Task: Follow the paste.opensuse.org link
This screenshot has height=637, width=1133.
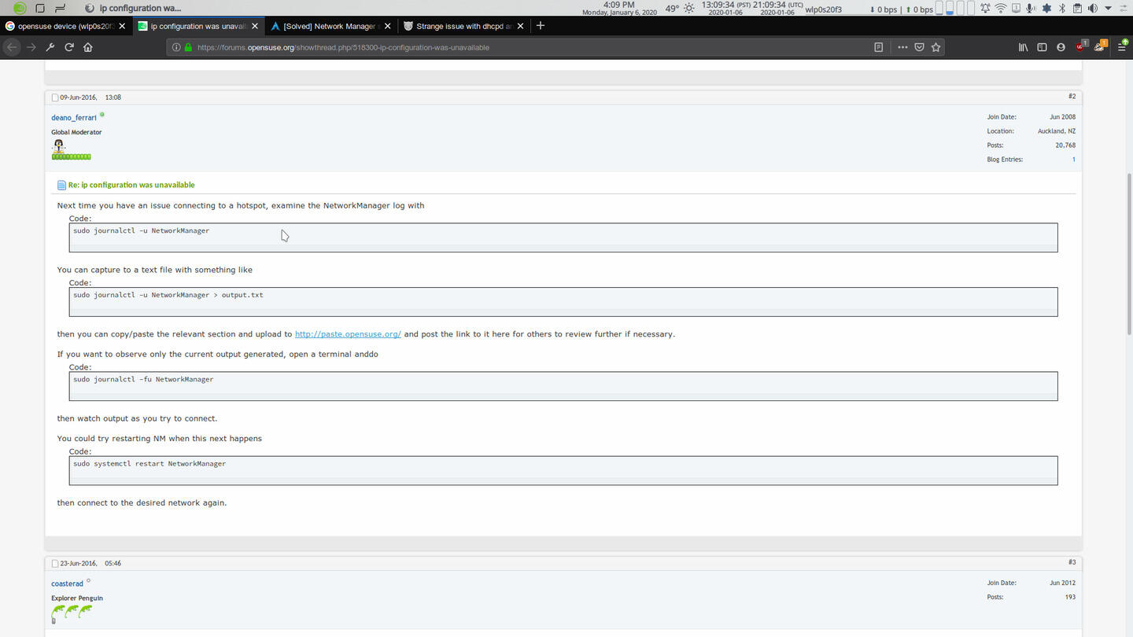Action: [x=348, y=334]
